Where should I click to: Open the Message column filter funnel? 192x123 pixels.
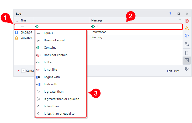[x=180, y=20]
